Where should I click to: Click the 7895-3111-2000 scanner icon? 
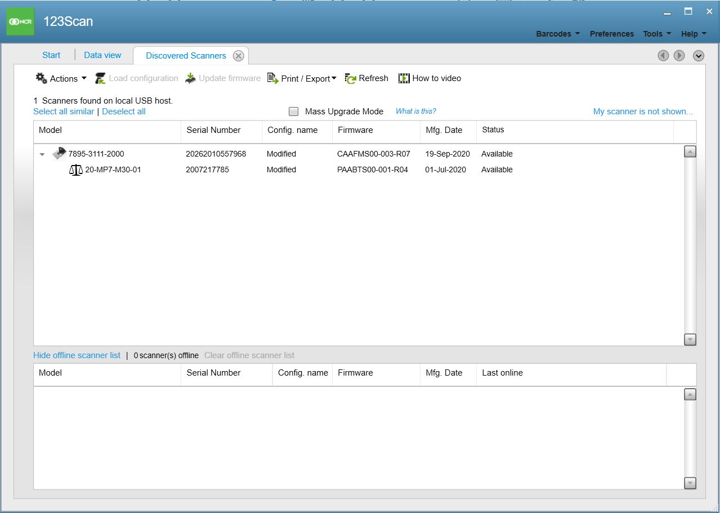pos(59,153)
